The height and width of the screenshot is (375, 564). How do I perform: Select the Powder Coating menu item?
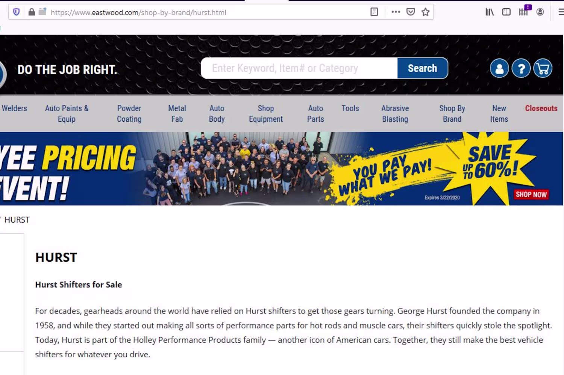point(129,113)
